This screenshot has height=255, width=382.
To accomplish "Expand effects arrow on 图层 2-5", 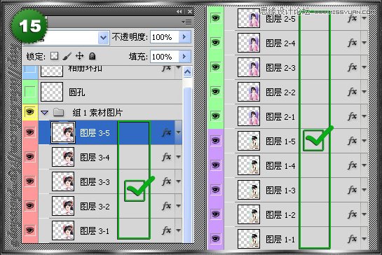I will click(x=364, y=18).
